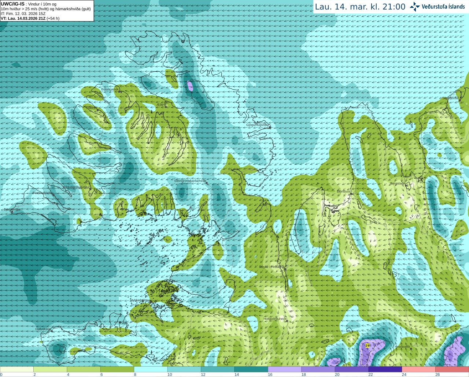Click the Æðey station label

point(161,105)
